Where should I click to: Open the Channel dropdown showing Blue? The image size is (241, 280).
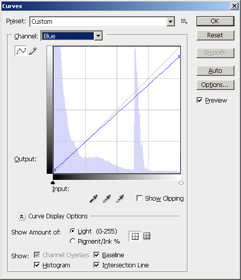[72, 36]
